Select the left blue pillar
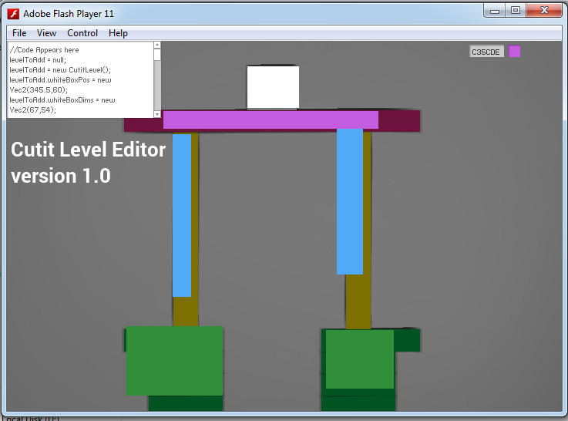 [x=181, y=215]
